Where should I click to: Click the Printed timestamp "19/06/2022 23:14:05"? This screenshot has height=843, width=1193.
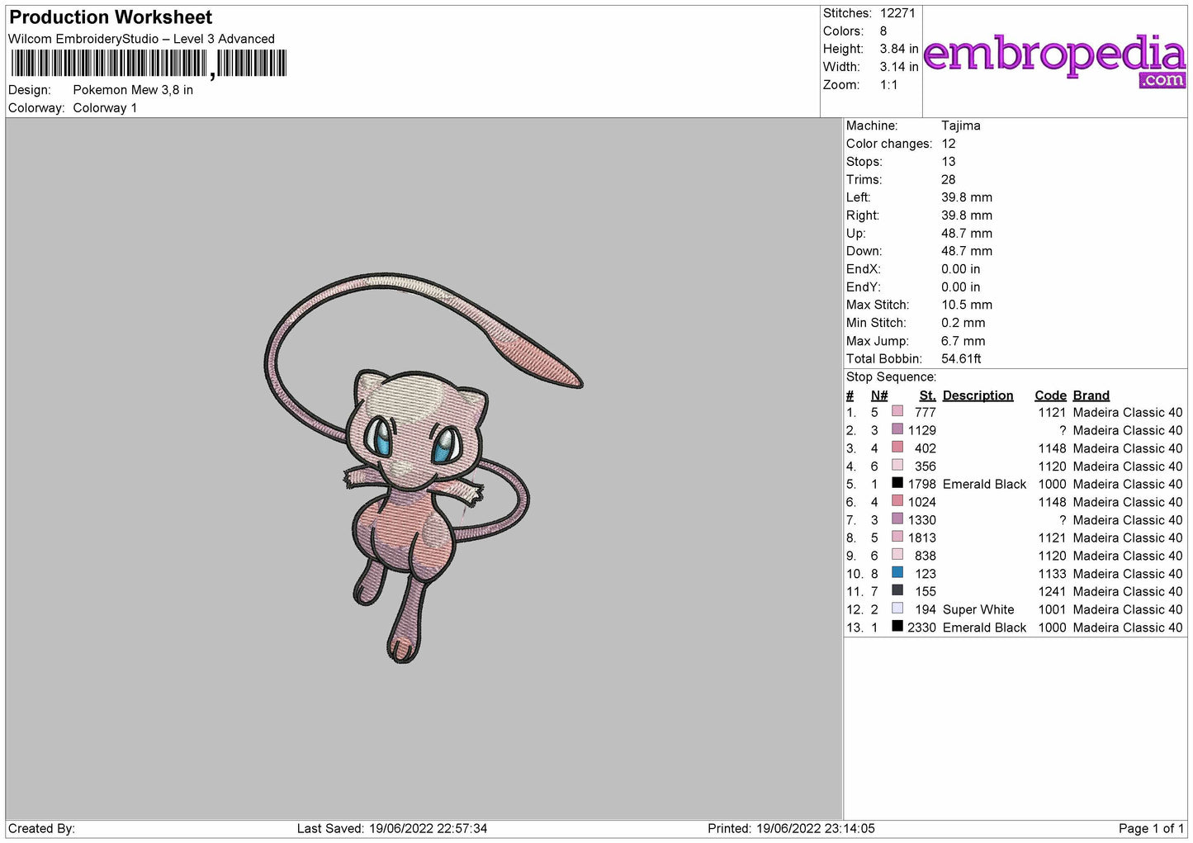[816, 829]
